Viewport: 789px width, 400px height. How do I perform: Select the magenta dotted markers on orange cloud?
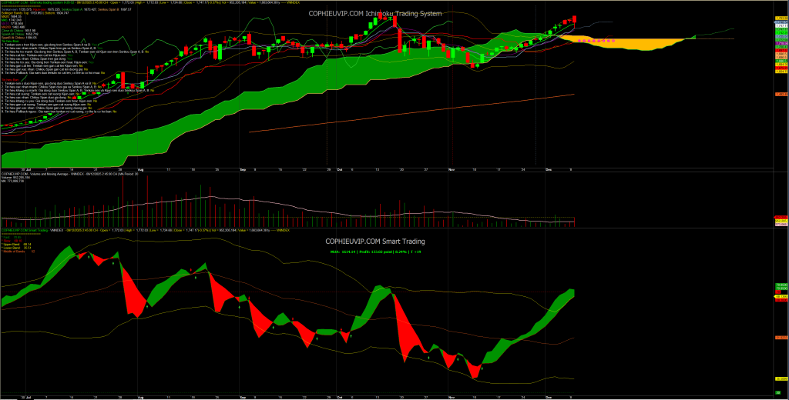[593, 39]
